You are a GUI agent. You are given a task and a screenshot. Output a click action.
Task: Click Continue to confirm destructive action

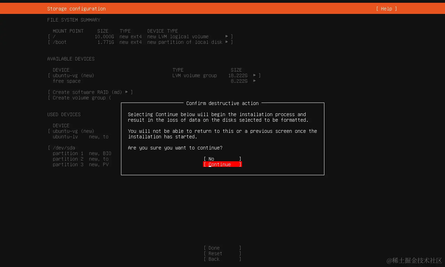(222, 164)
